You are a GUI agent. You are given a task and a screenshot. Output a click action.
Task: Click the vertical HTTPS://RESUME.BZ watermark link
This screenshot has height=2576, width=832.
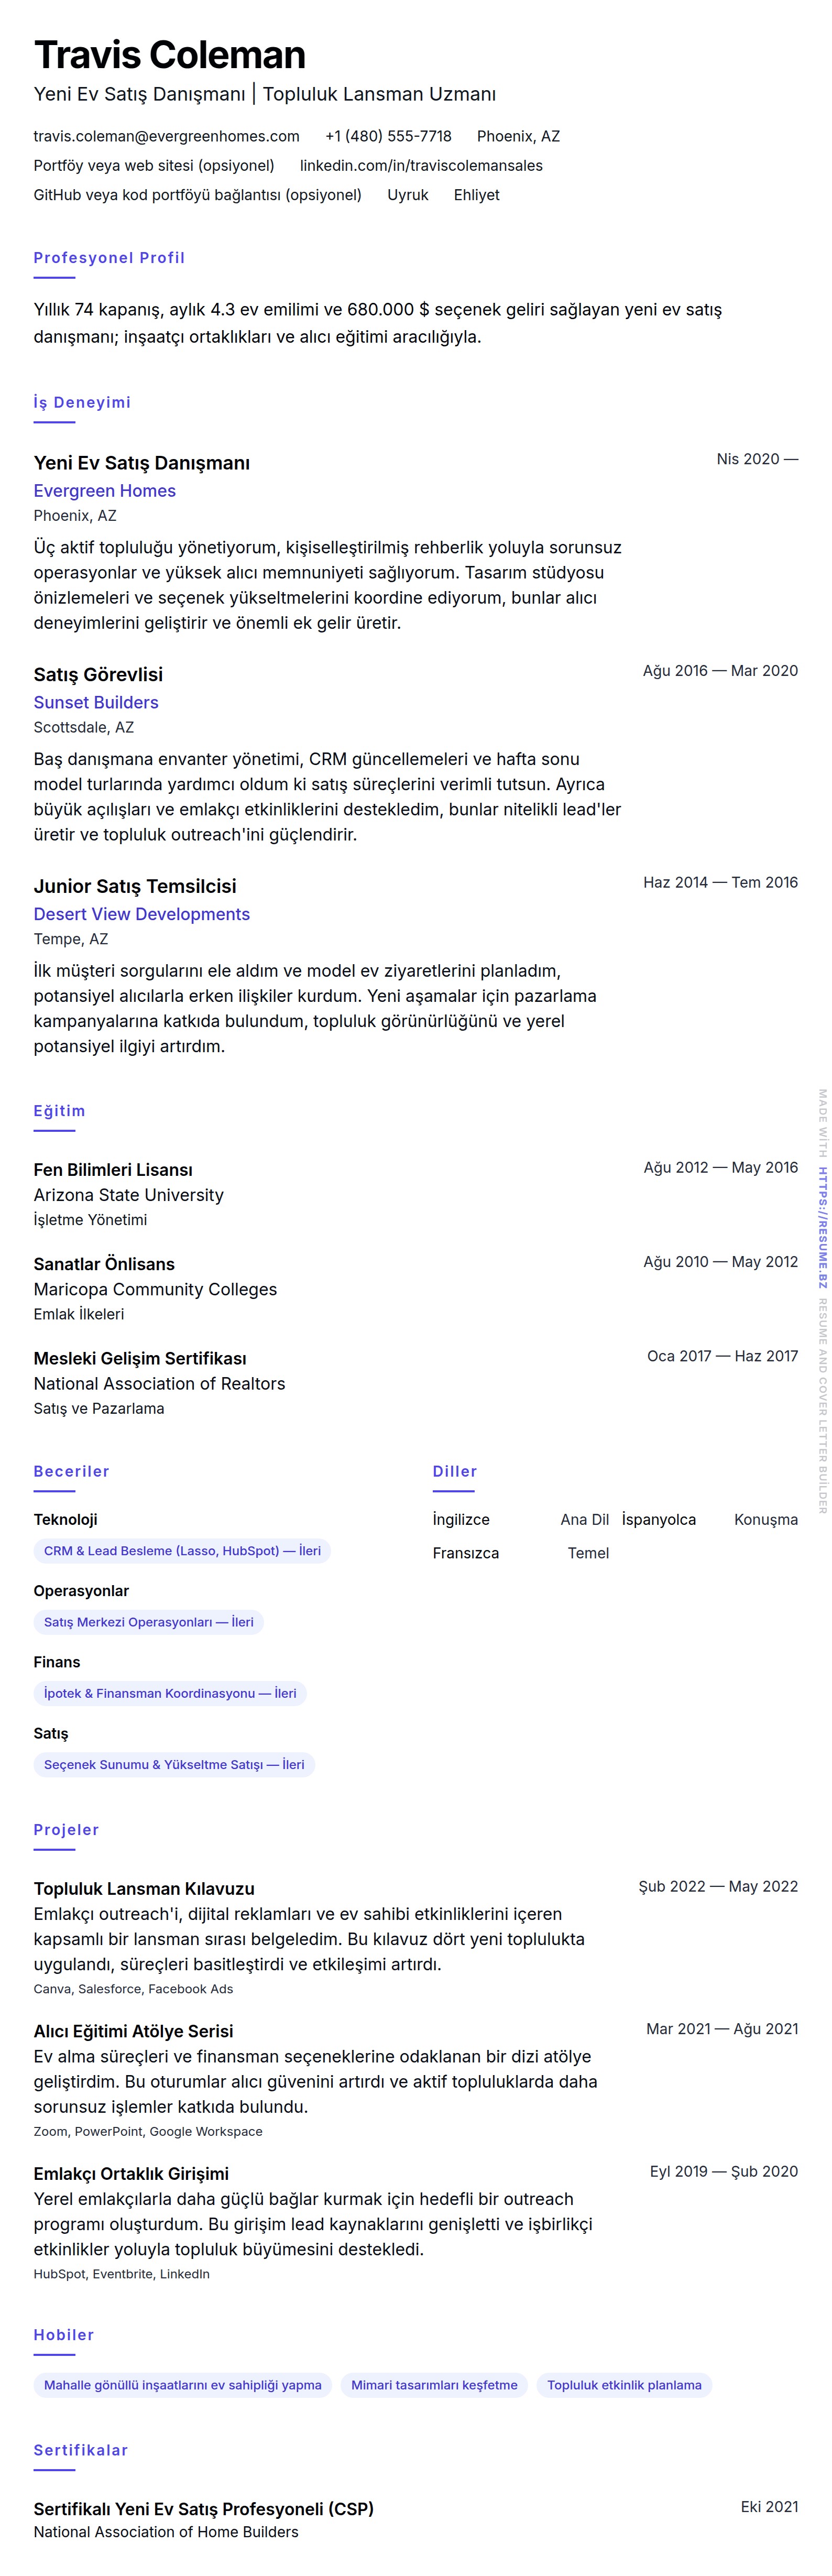822,1226
